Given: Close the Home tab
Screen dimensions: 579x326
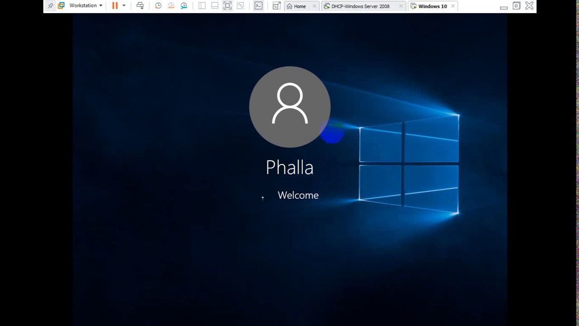Looking at the screenshot, I should pos(314,6).
